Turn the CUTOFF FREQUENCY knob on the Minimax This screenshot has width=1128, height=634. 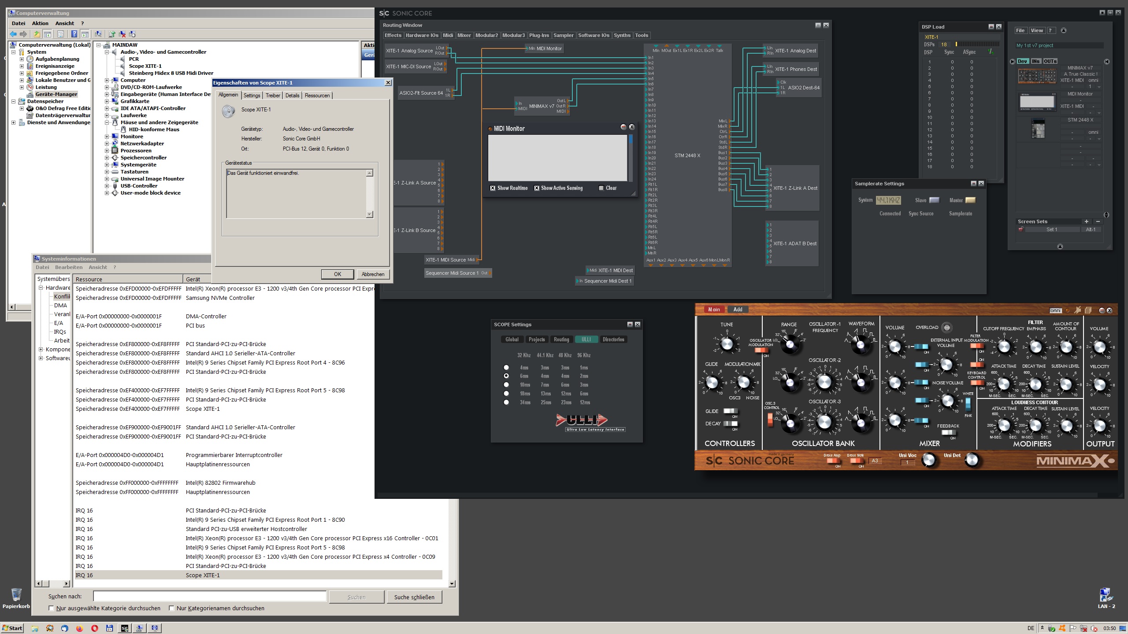[x=1005, y=347]
